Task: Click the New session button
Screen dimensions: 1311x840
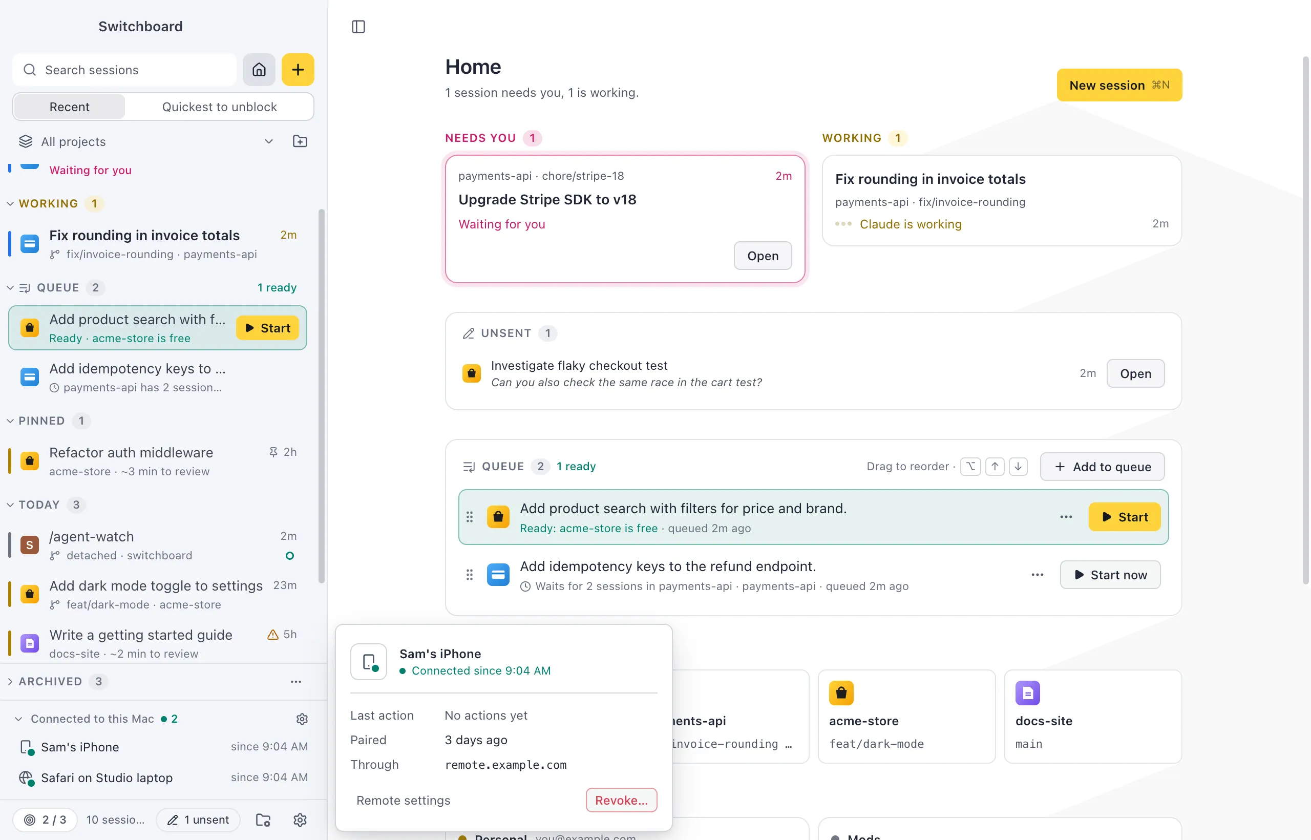Action: pyautogui.click(x=1119, y=85)
